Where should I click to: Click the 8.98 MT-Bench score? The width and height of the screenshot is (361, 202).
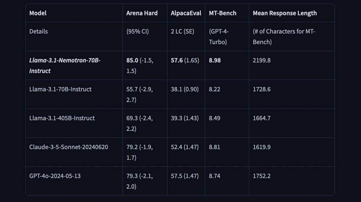coord(215,60)
